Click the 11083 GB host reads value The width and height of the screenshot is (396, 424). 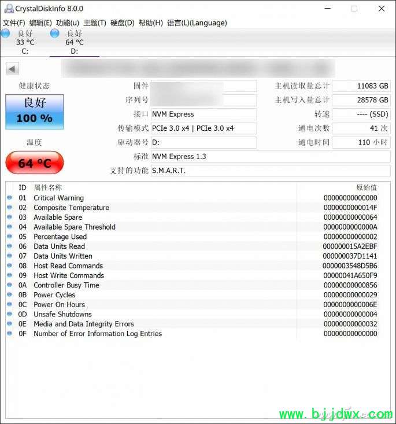click(x=361, y=86)
